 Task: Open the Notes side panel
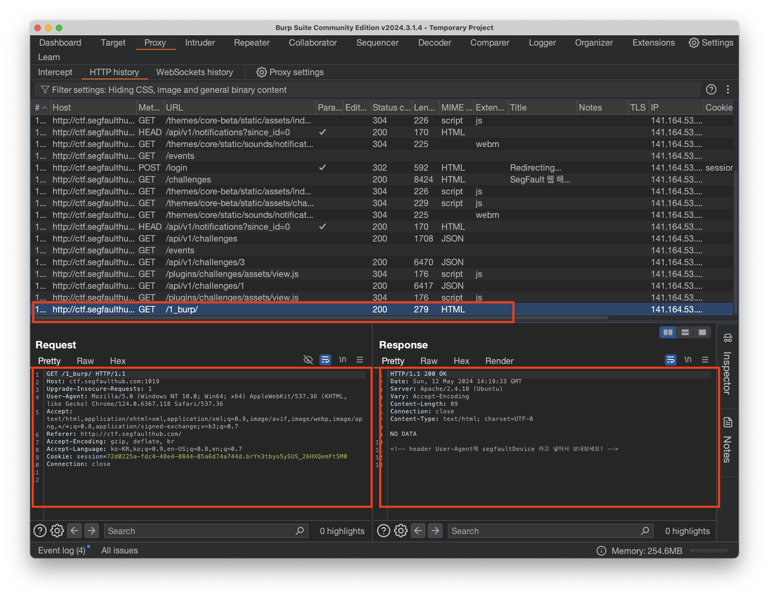coord(727,440)
